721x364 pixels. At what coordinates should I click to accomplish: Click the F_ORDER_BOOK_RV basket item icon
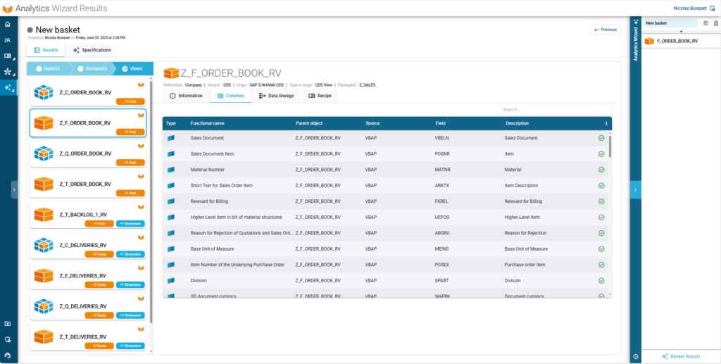point(650,42)
